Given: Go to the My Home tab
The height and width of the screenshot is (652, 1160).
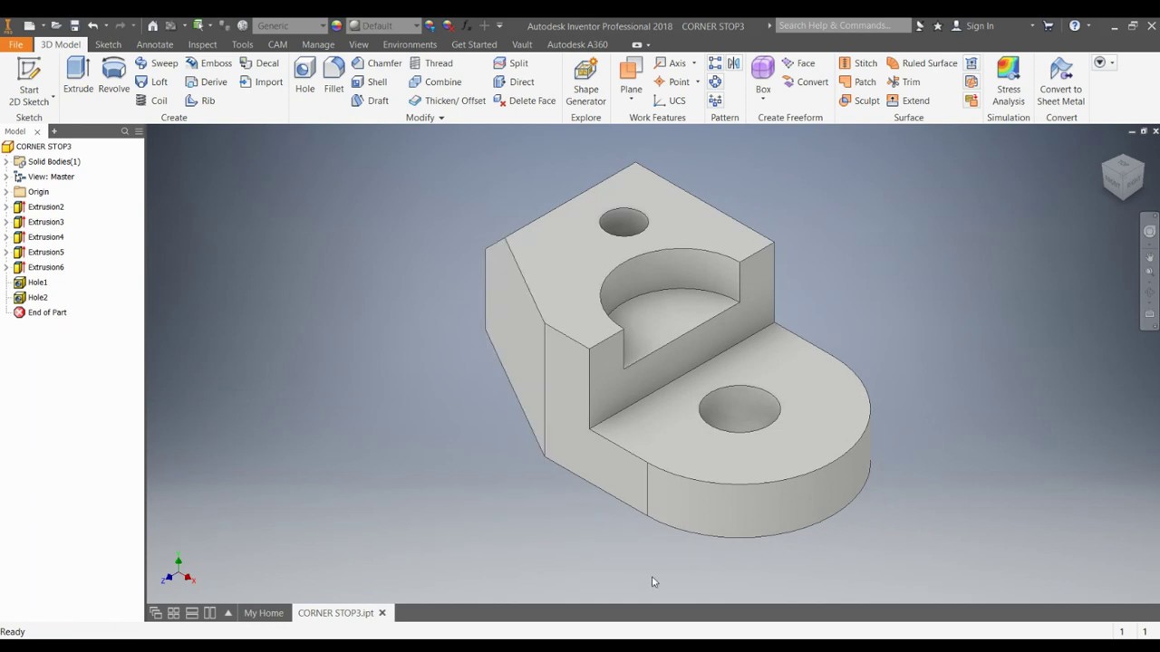Looking at the screenshot, I should tap(264, 613).
